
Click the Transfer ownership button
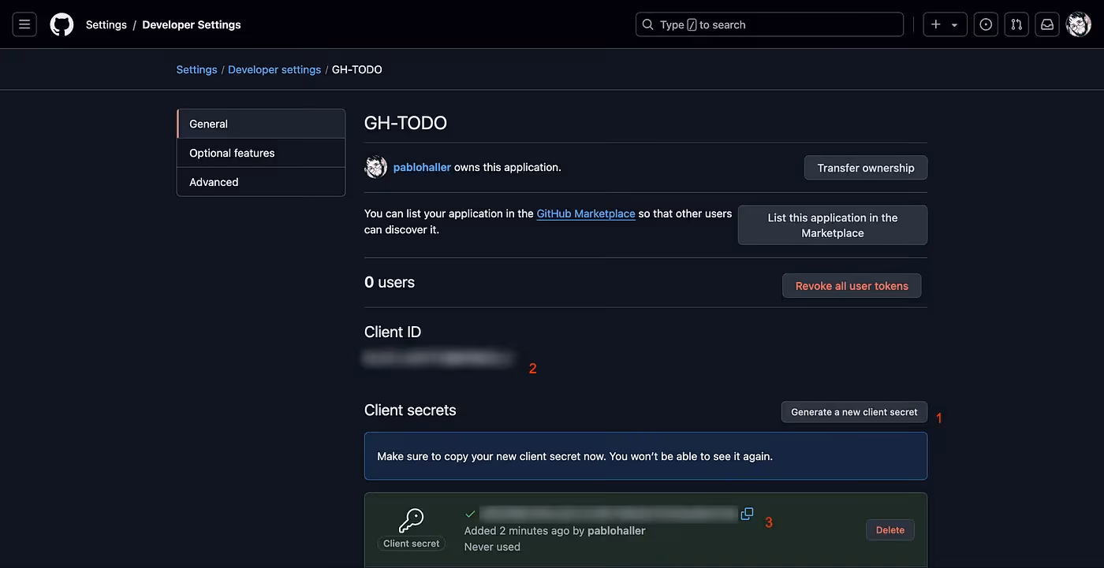[x=866, y=168]
